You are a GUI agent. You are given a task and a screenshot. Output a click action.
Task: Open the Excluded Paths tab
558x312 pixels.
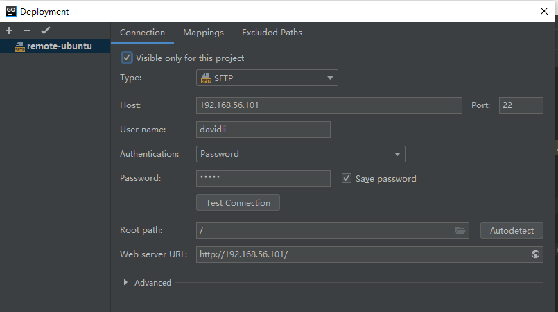point(272,33)
